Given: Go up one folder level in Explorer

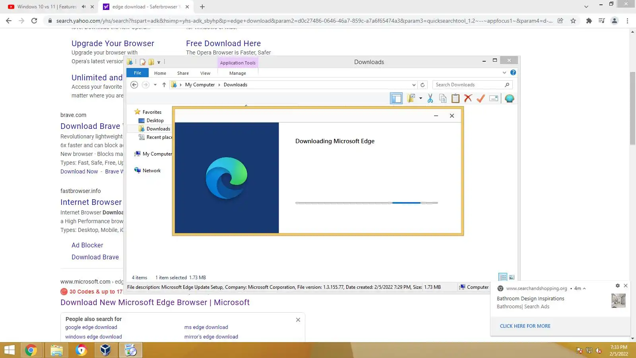Looking at the screenshot, I should pyautogui.click(x=164, y=85).
